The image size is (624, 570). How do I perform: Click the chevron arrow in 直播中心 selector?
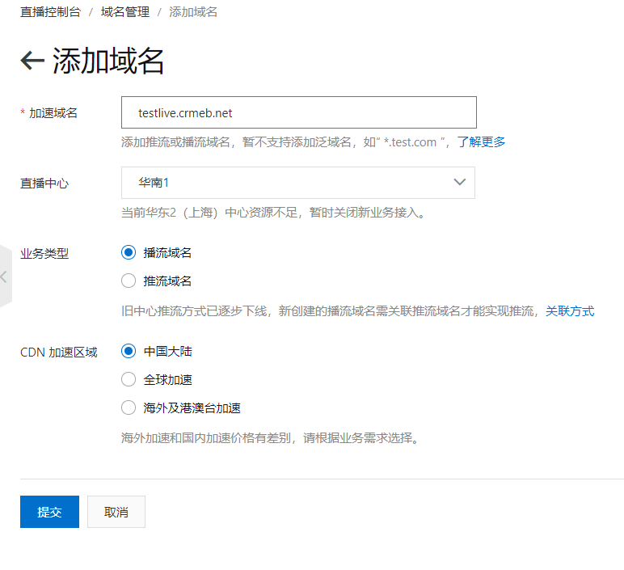[460, 182]
